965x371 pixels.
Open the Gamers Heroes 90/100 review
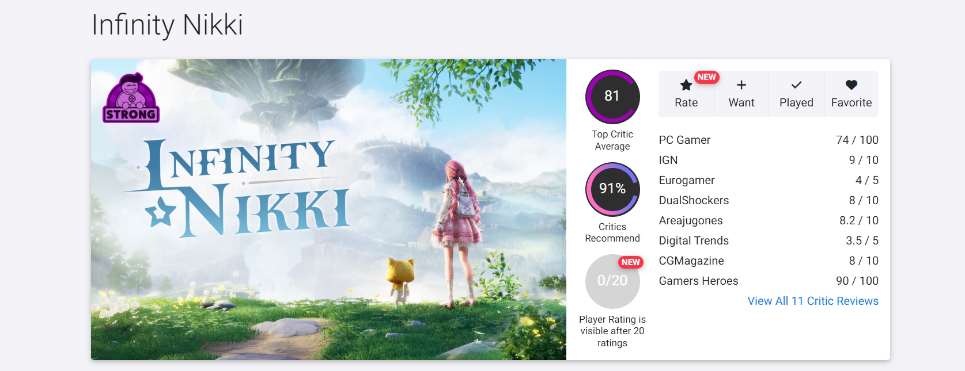coord(769,281)
